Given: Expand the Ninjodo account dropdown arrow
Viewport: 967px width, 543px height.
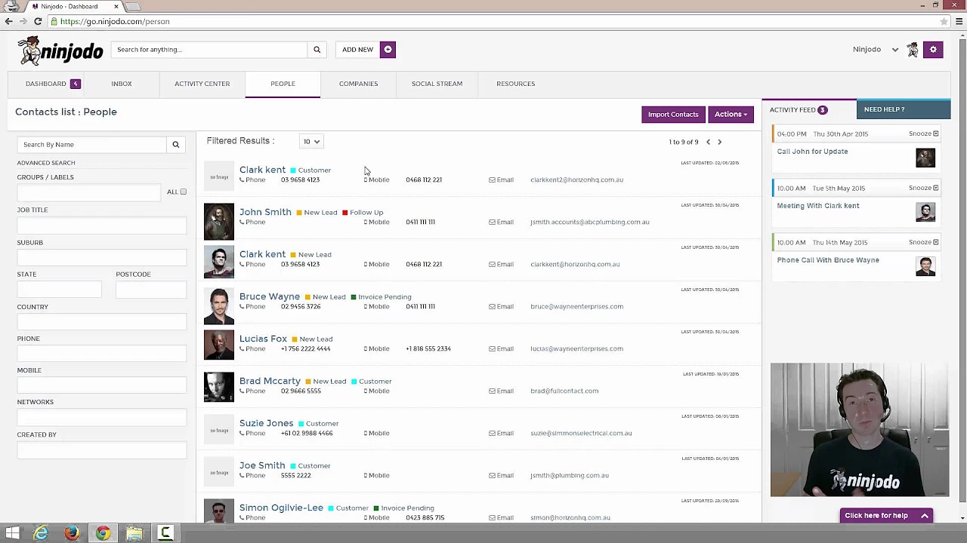Looking at the screenshot, I should pyautogui.click(x=895, y=50).
